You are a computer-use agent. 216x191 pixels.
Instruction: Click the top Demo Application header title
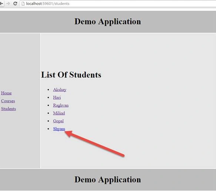point(108,22)
